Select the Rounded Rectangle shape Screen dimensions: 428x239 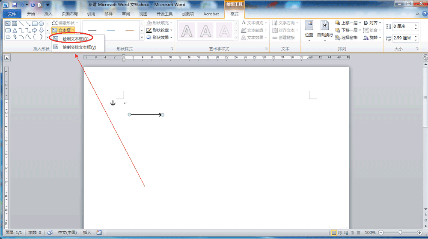(8, 30)
